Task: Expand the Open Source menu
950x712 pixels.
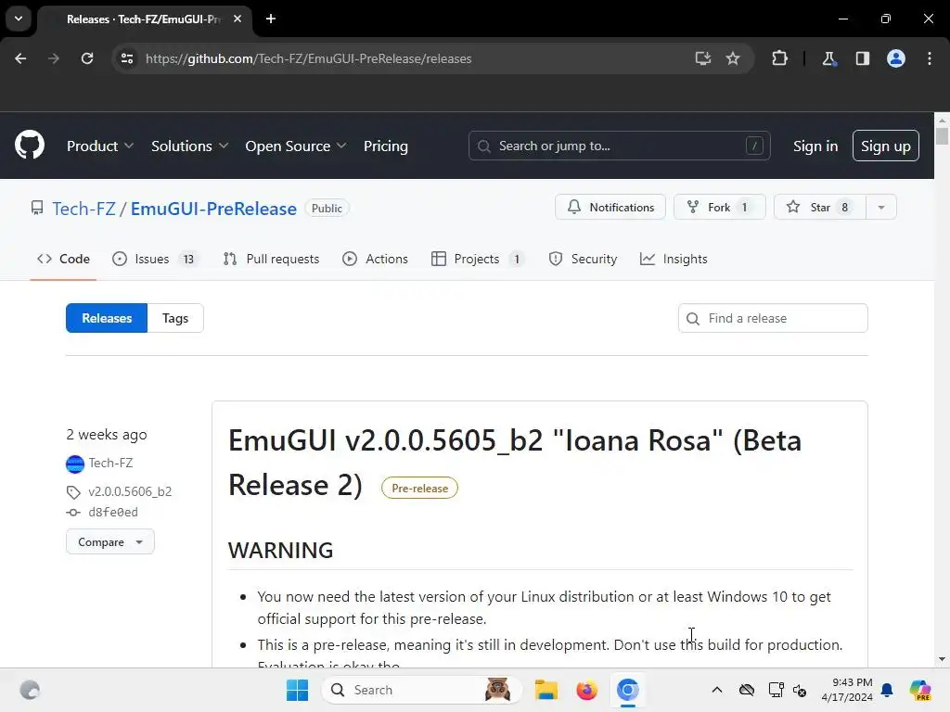Action: pos(296,146)
